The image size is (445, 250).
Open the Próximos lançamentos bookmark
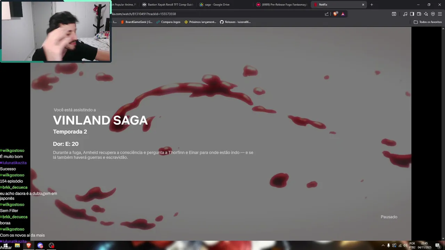(200, 22)
